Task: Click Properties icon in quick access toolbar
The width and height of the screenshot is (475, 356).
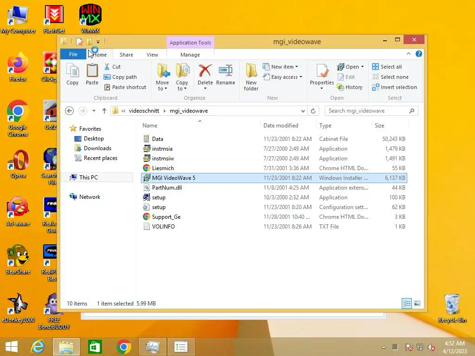Action: pyautogui.click(x=79, y=41)
